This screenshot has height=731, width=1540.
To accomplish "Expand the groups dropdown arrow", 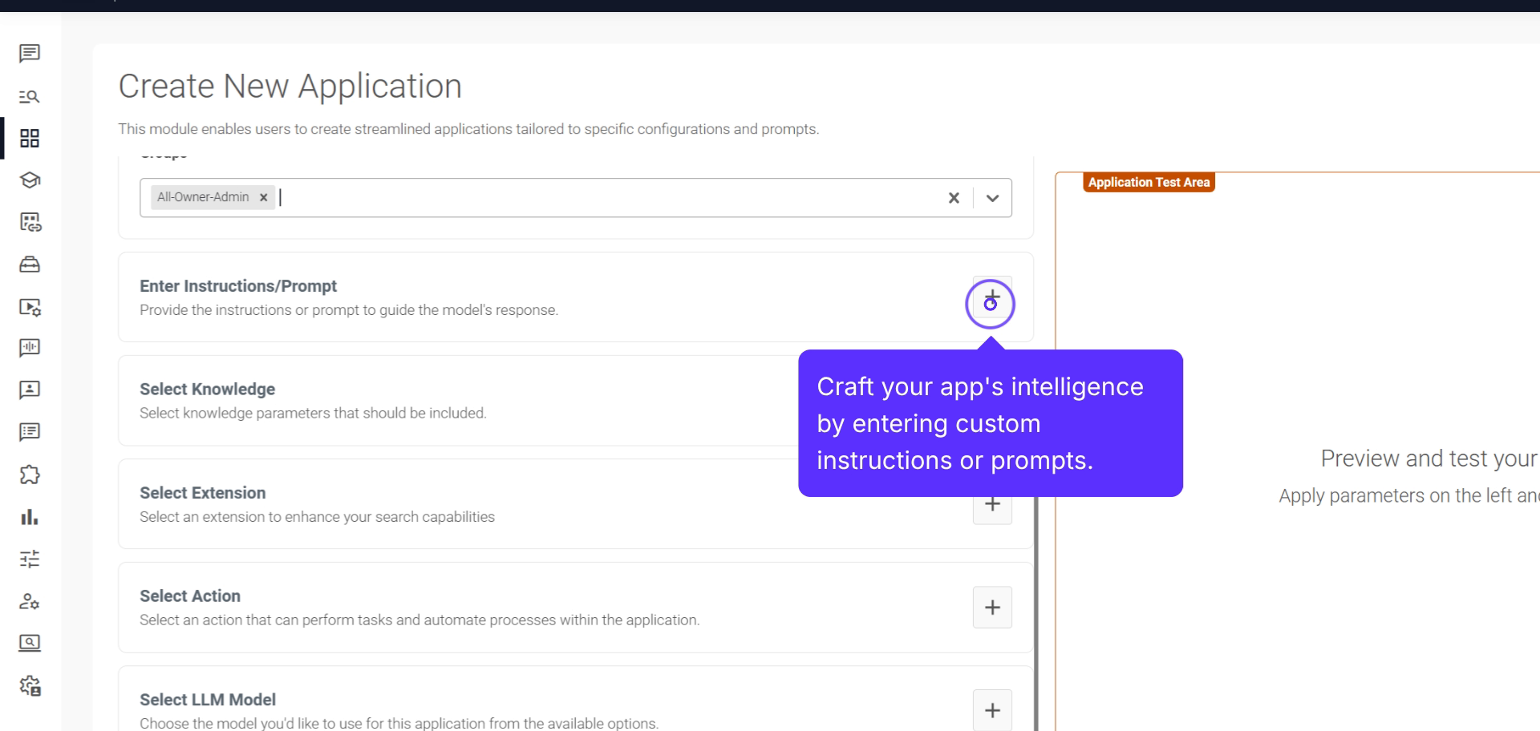I will [x=992, y=198].
